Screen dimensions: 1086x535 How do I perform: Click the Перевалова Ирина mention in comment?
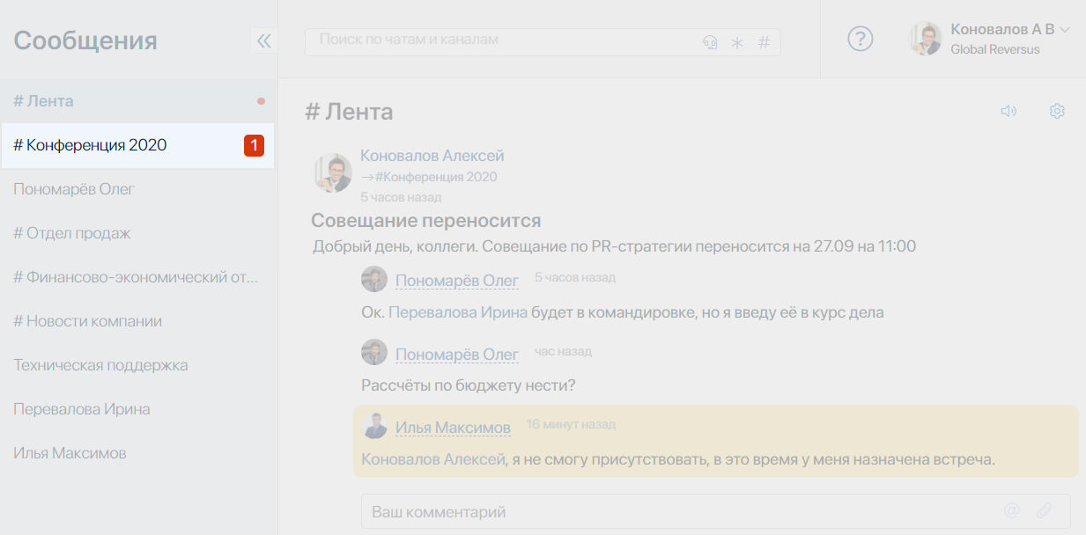pos(457,312)
